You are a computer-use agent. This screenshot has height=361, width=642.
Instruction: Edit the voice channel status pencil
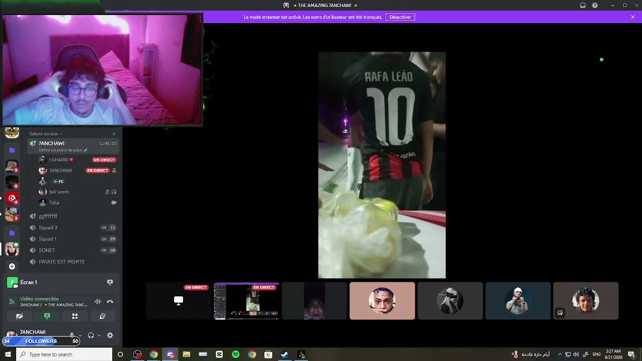[85, 150]
